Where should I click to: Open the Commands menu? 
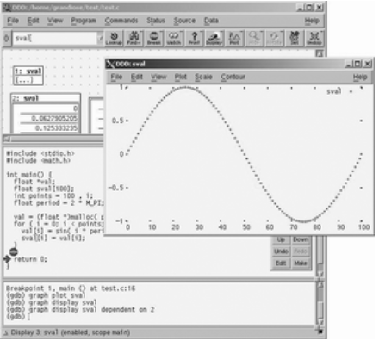pyautogui.click(x=121, y=21)
